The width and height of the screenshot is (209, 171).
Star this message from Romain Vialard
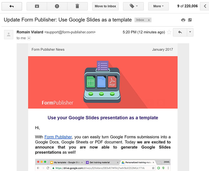tap(169, 32)
